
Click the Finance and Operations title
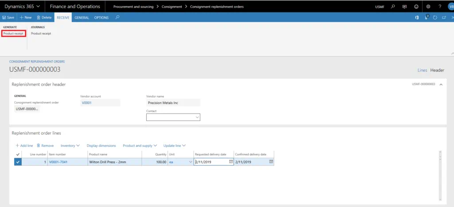tap(75, 6)
